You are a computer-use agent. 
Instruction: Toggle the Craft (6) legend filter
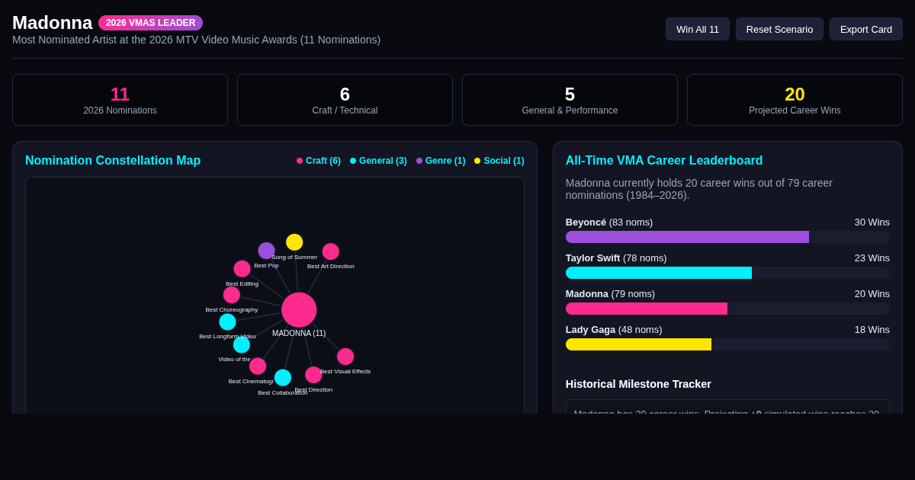[319, 161]
